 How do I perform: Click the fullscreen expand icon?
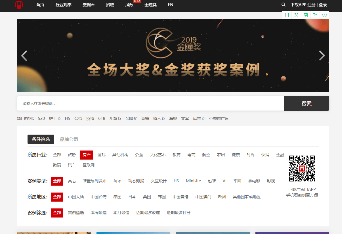pyautogui.click(x=296, y=15)
